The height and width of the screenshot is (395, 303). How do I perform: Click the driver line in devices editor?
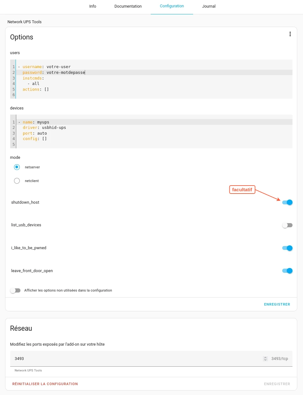click(x=154, y=128)
